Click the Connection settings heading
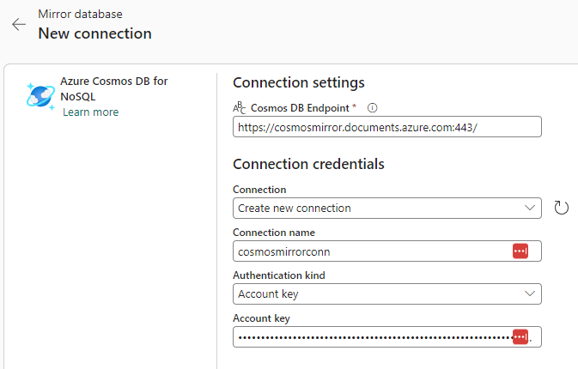Viewport: 578px width, 369px height. pos(299,82)
